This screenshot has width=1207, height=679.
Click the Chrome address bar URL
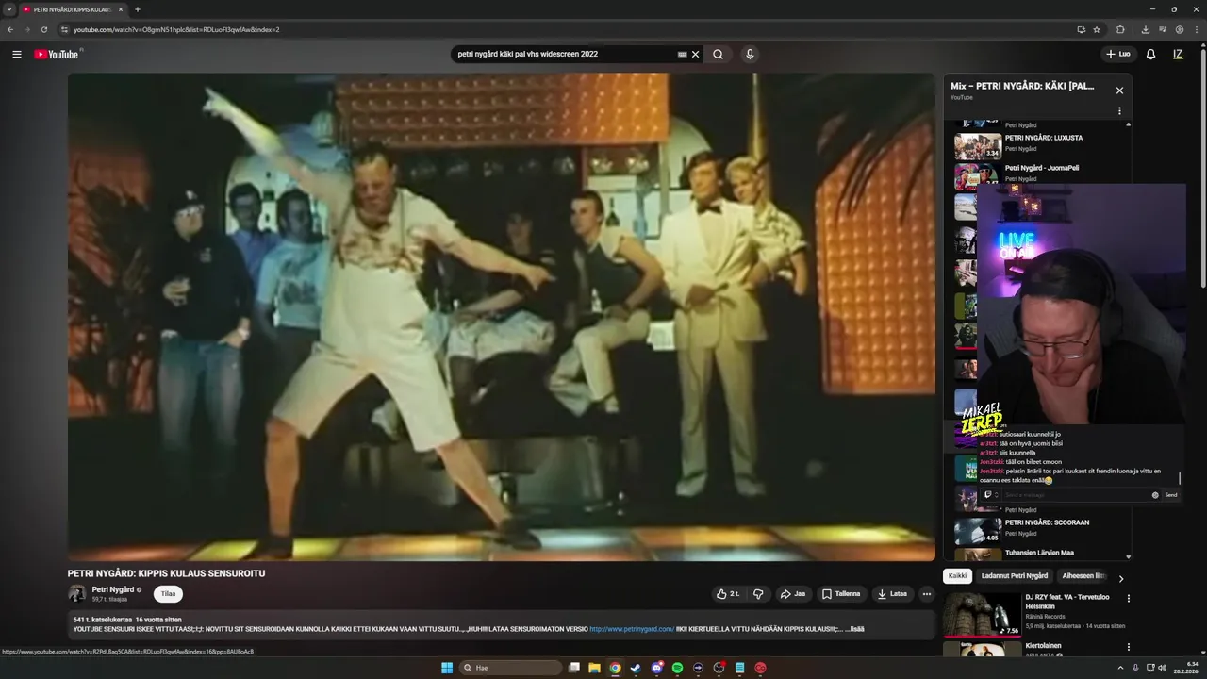coord(176,29)
